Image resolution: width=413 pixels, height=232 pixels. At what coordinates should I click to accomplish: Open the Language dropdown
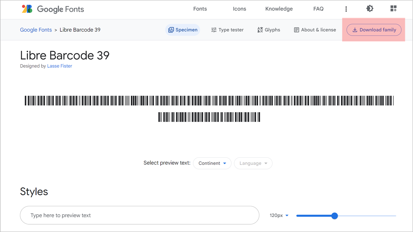pyautogui.click(x=253, y=163)
